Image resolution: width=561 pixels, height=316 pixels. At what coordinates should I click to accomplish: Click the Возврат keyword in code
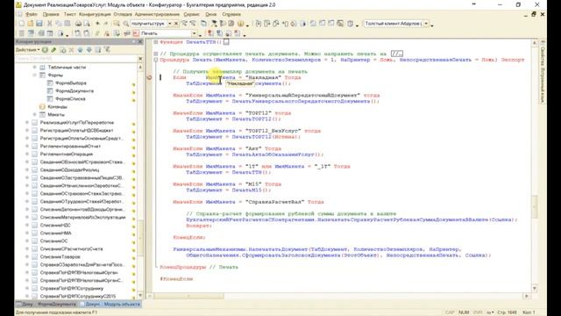click(199, 226)
